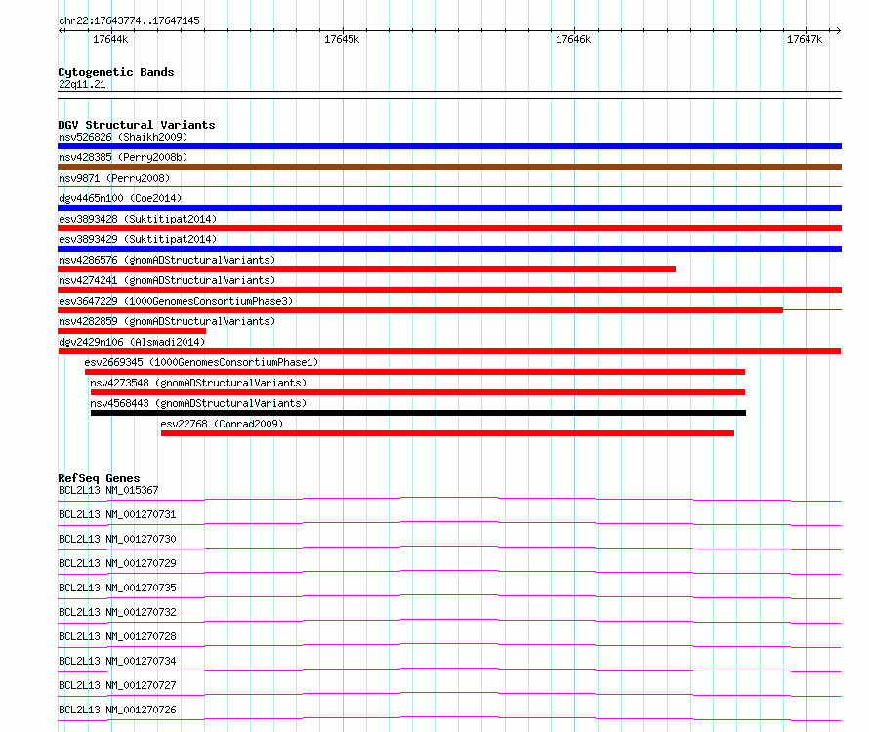Open BCL2L13|NM_001270732 transcript label
869x732 pixels.
(x=117, y=612)
